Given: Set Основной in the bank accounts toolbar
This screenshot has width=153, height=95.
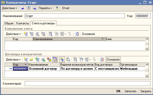Looking at the screenshot, I should click(x=88, y=34).
